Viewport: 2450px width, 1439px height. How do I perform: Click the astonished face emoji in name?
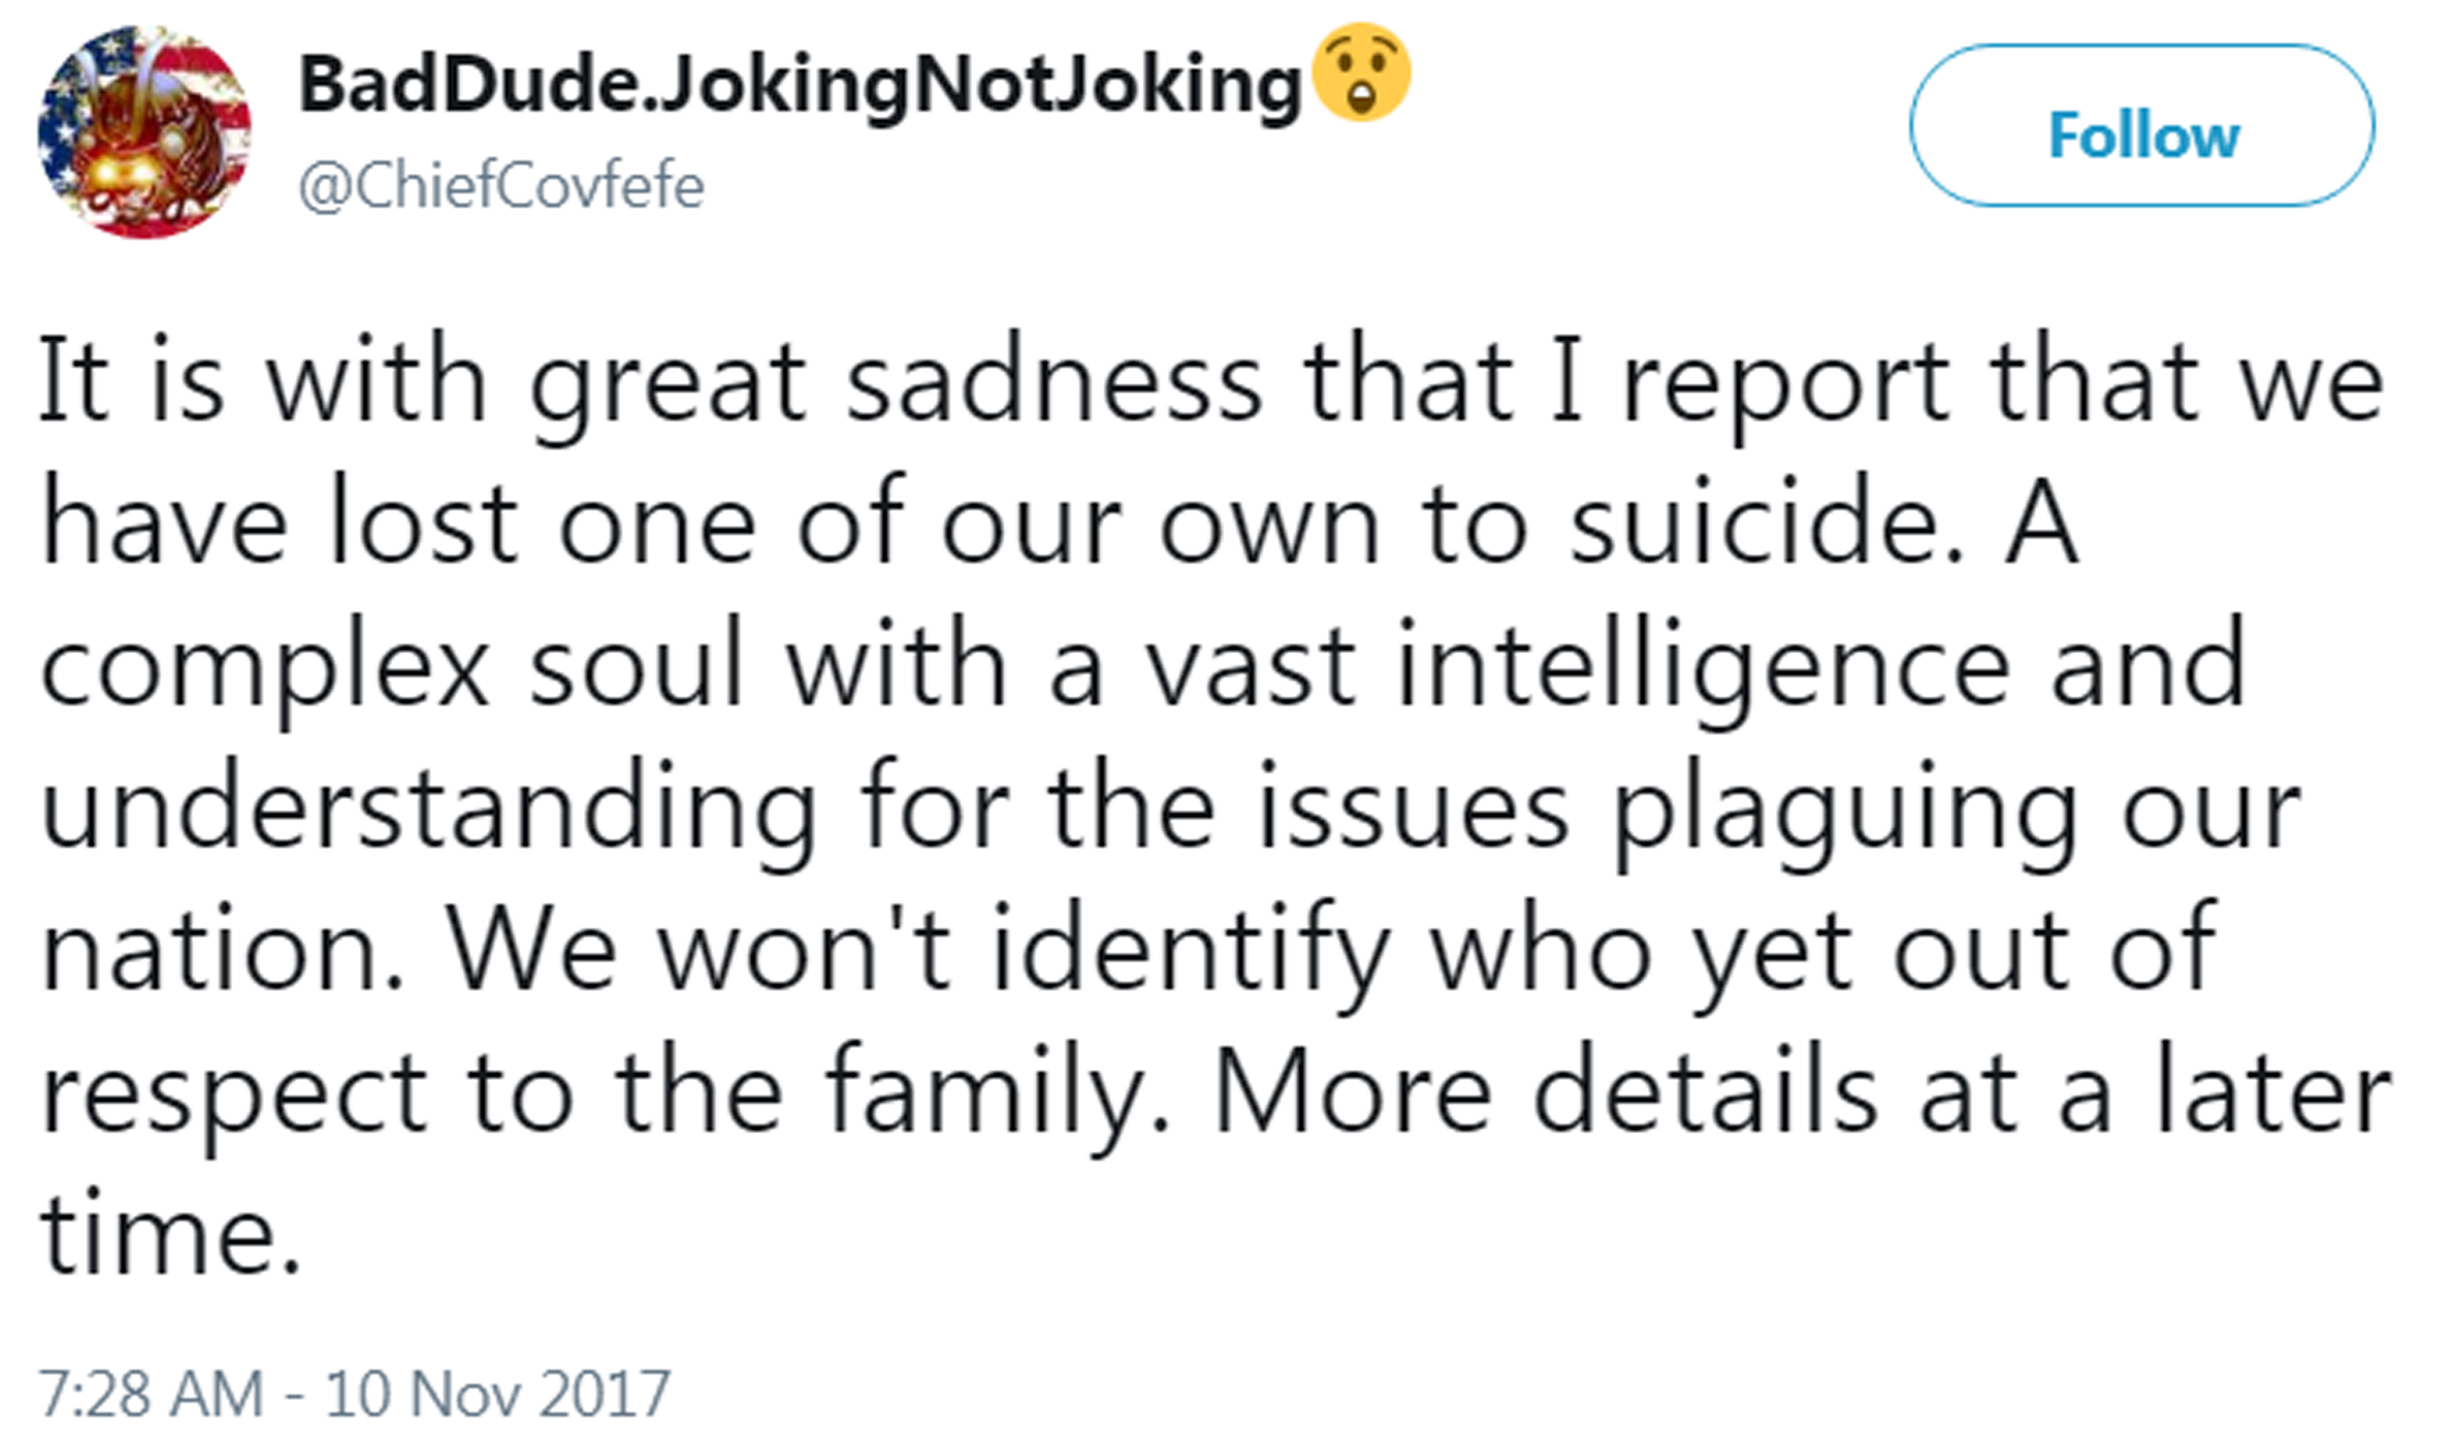click(1360, 73)
